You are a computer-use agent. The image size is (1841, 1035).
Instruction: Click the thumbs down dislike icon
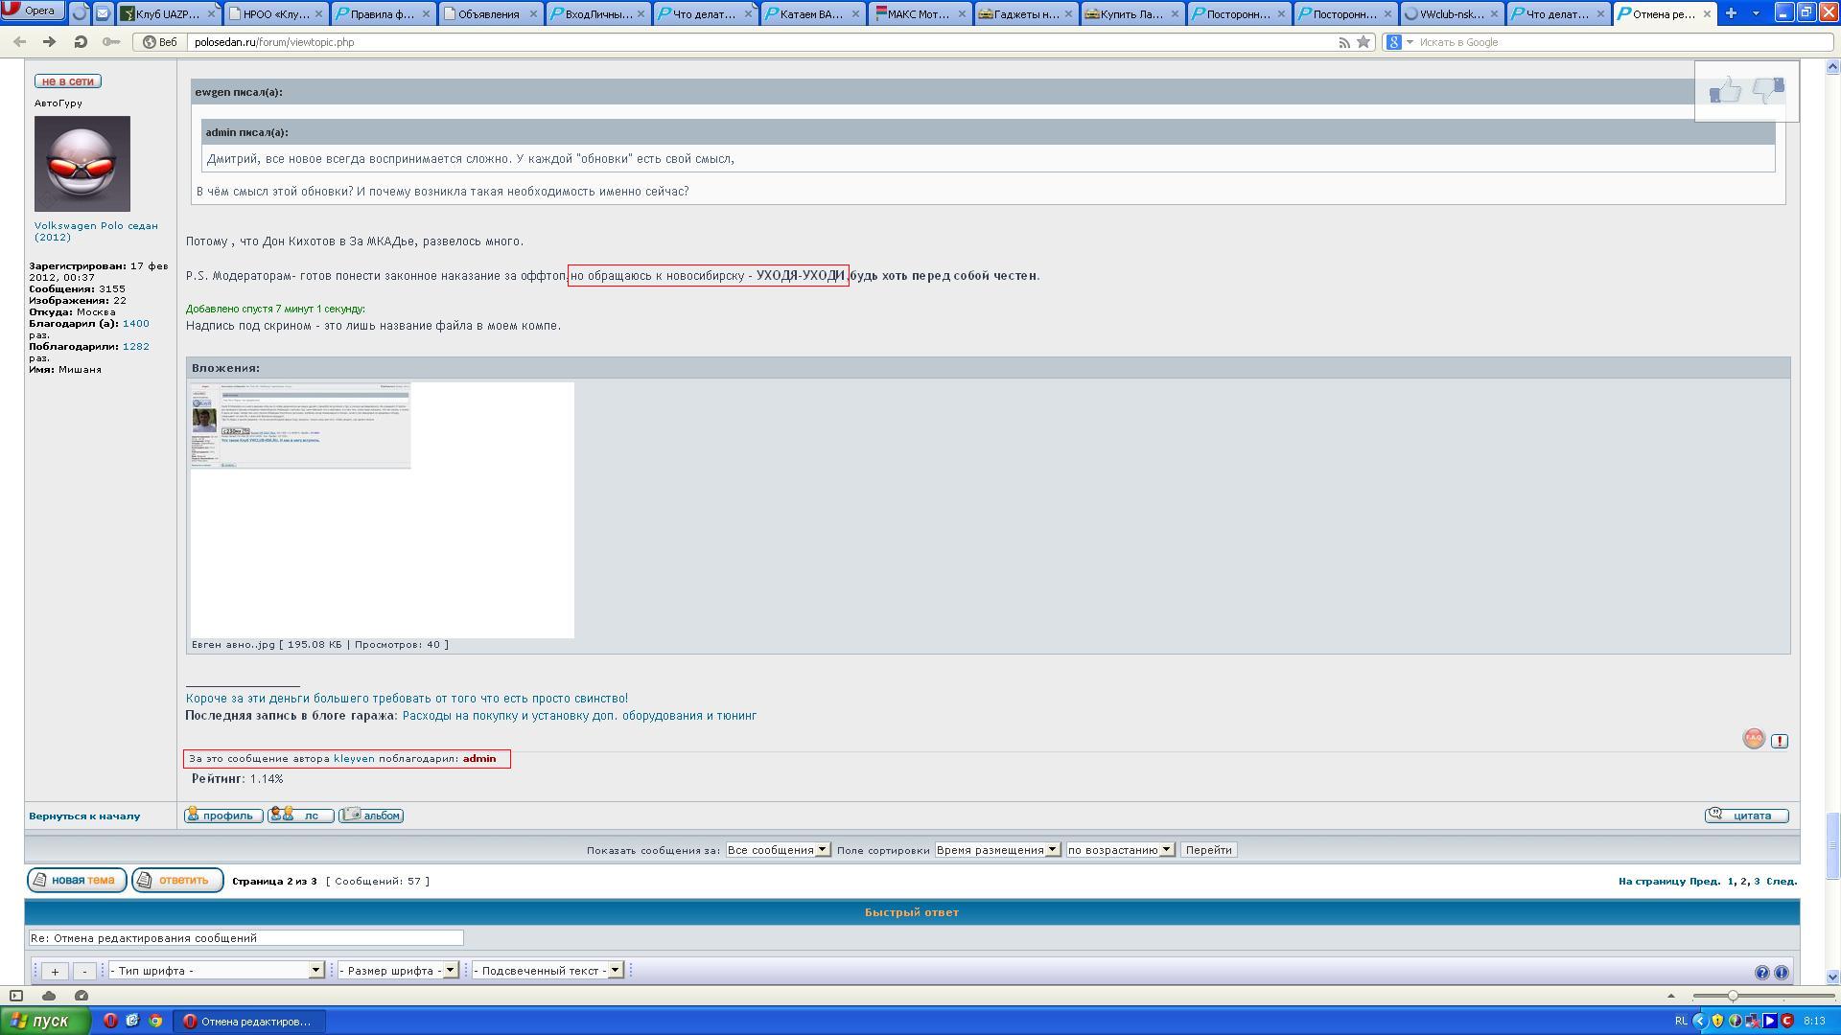click(1768, 91)
